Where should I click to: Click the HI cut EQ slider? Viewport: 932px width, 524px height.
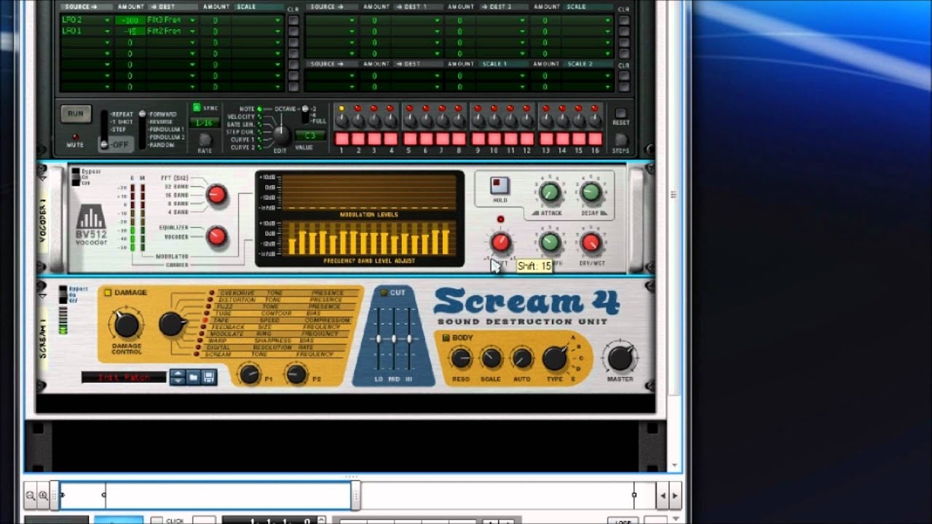tap(409, 338)
